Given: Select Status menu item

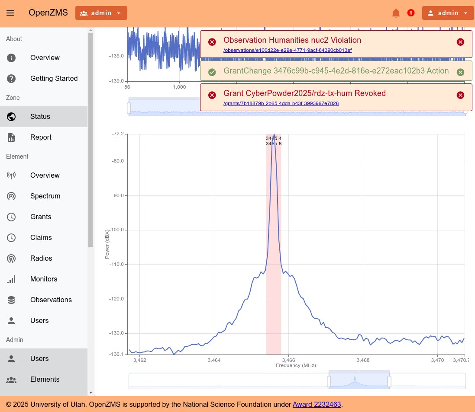Looking at the screenshot, I should click(44, 116).
